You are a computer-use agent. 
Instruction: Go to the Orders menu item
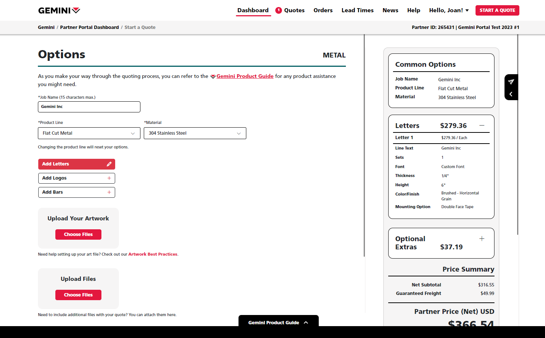pos(323,10)
